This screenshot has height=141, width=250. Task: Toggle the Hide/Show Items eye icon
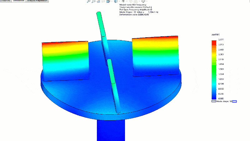pos(123,1)
